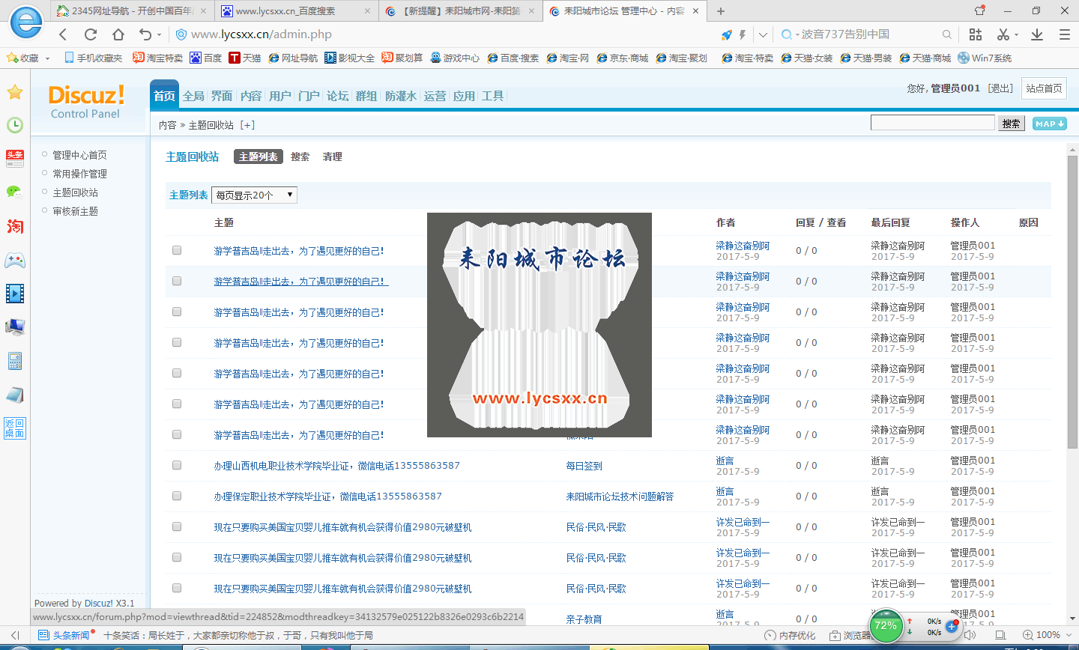Open the 手机收藏夹 bookmark
The image size is (1079, 650).
click(93, 58)
